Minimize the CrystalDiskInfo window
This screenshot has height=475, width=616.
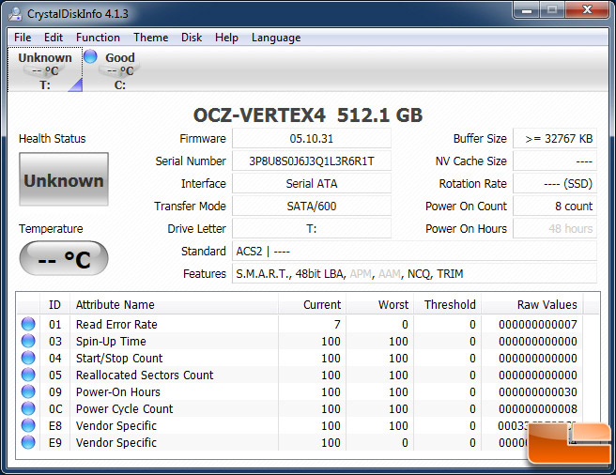click(x=526, y=10)
